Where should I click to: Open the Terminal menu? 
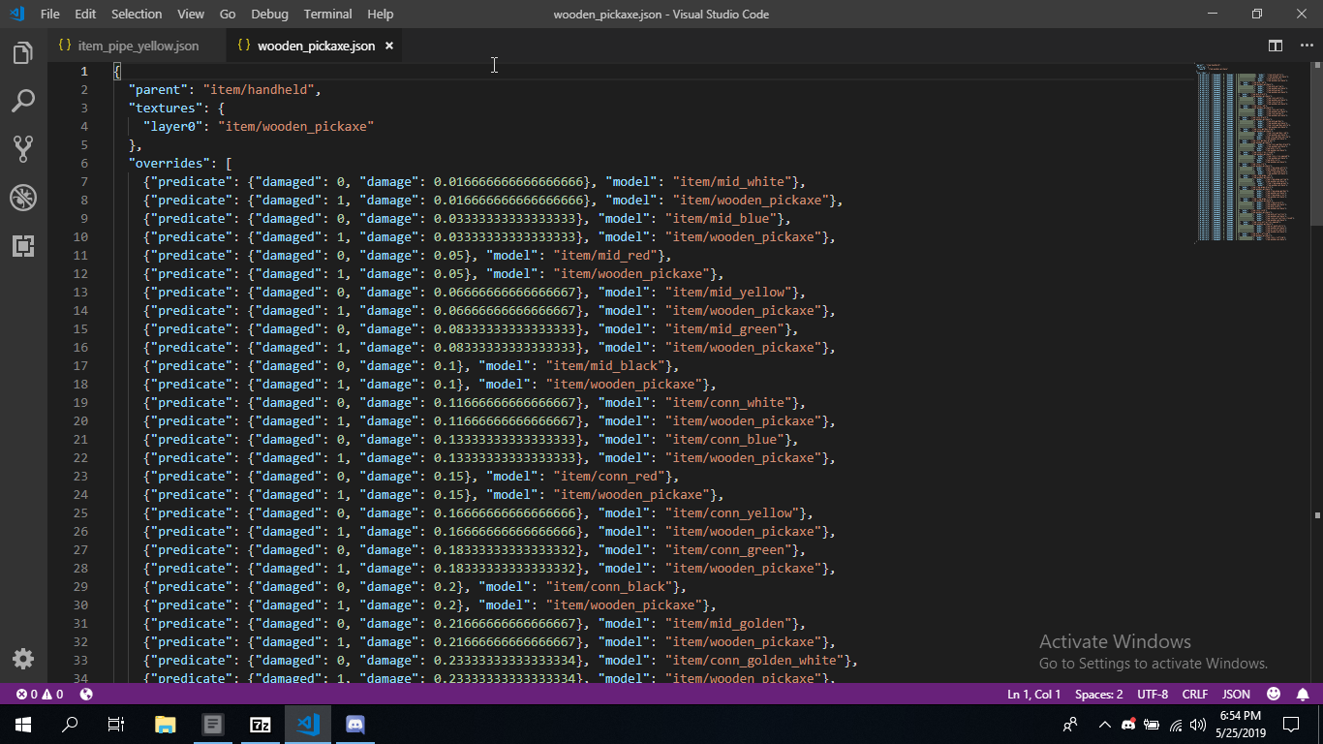click(327, 14)
